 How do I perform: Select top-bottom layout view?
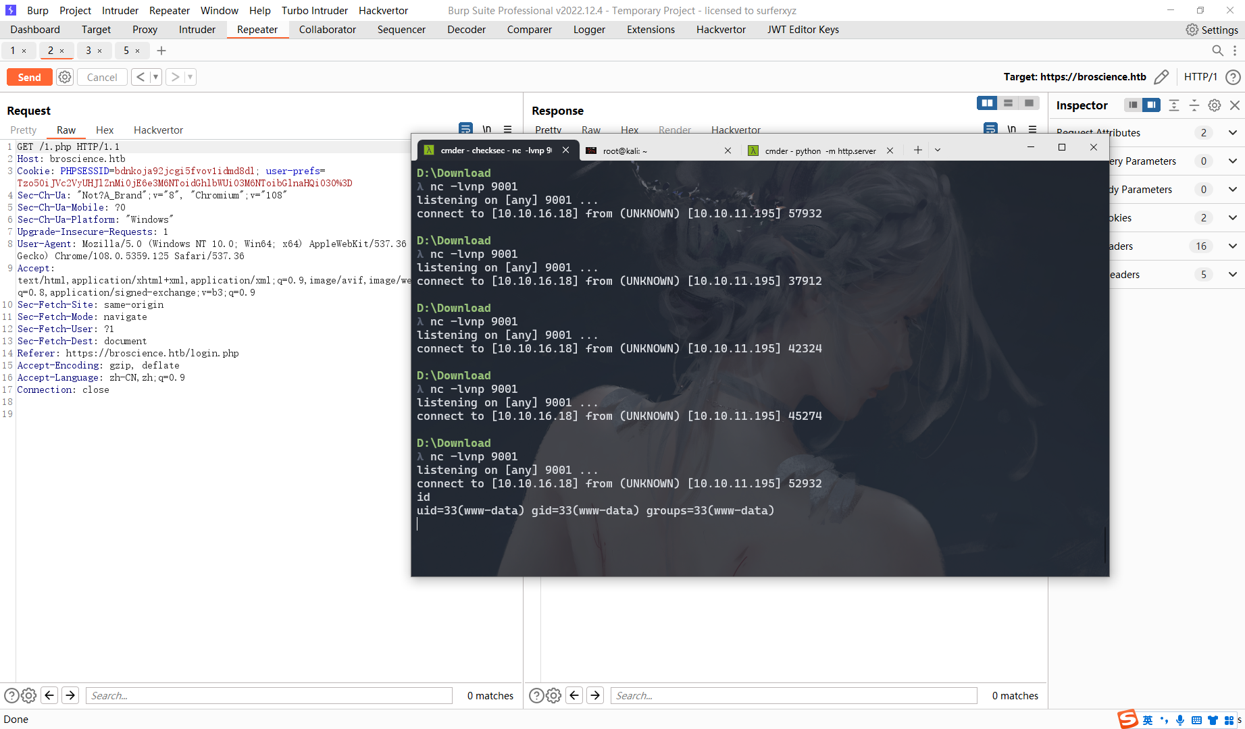[1008, 103]
